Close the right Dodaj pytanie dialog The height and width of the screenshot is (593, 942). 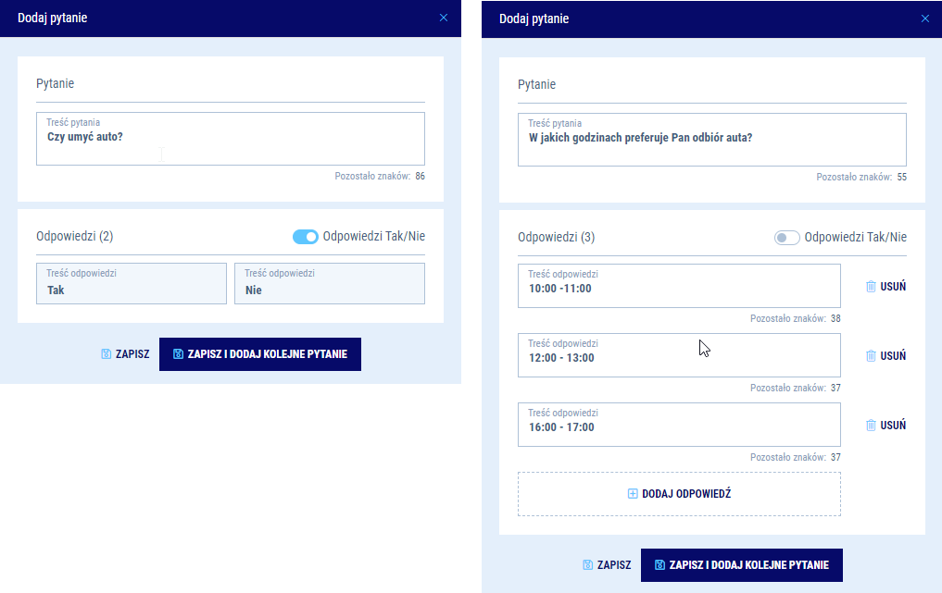[x=924, y=18]
